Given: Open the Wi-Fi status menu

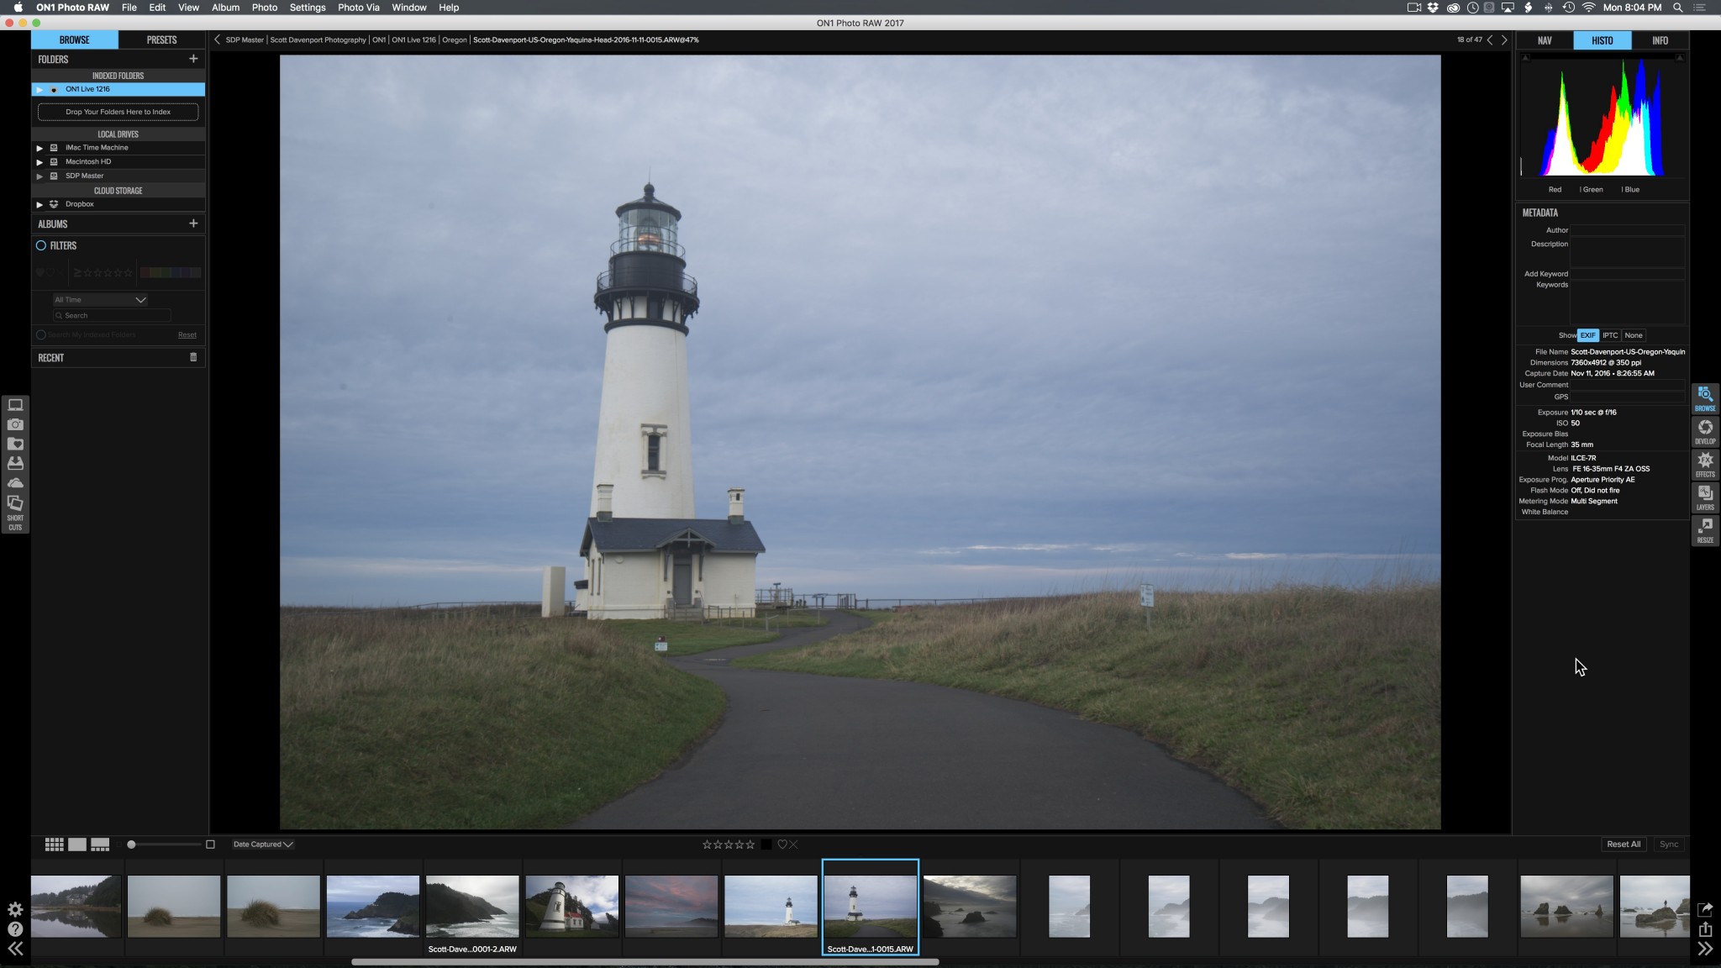Looking at the screenshot, I should click(x=1588, y=8).
